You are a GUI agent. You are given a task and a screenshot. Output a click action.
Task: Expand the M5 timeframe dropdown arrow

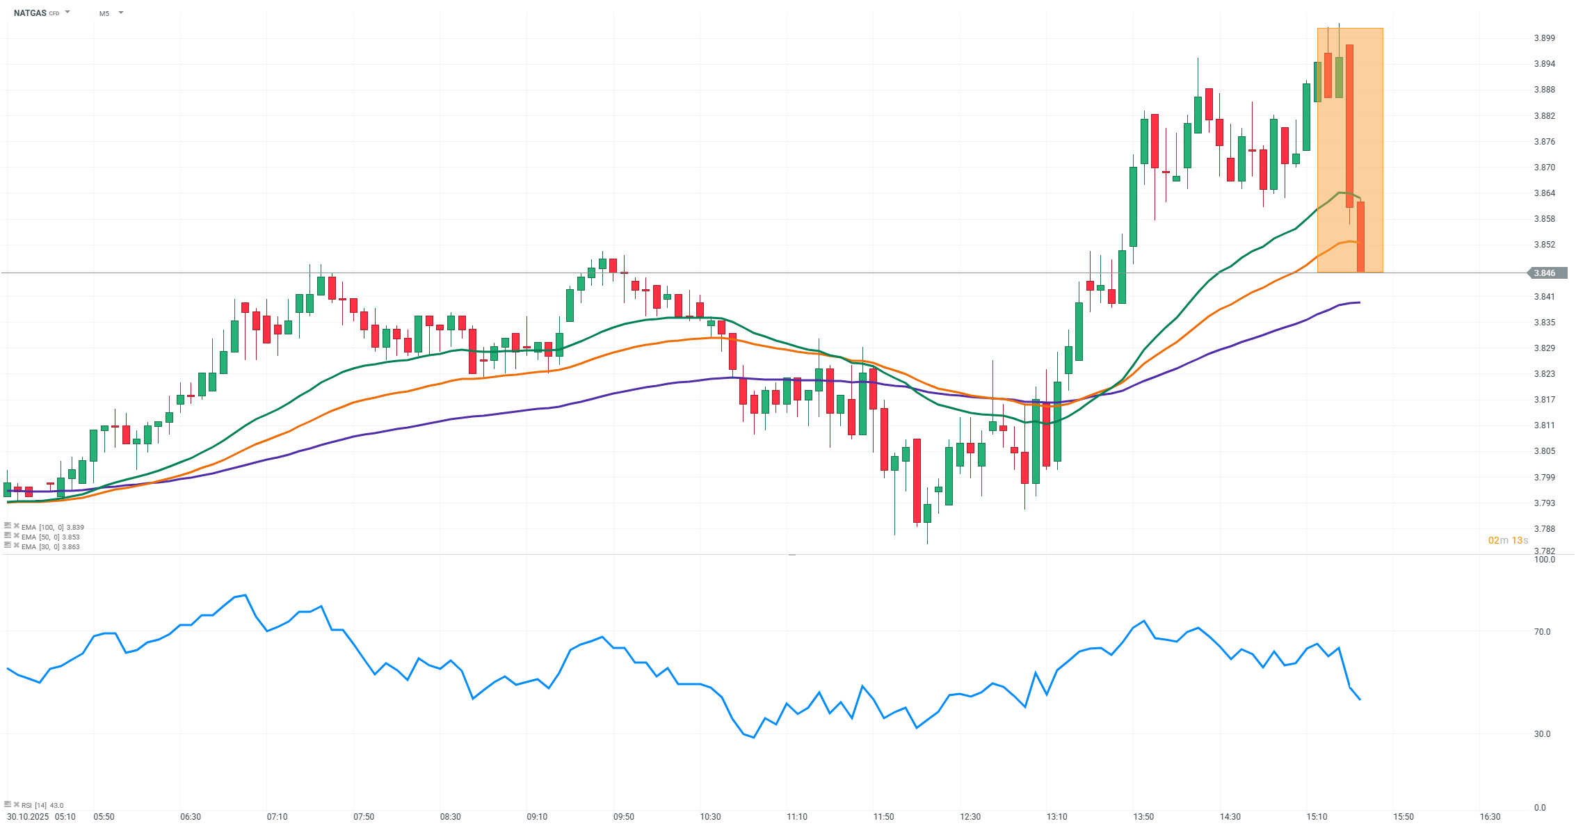(121, 13)
